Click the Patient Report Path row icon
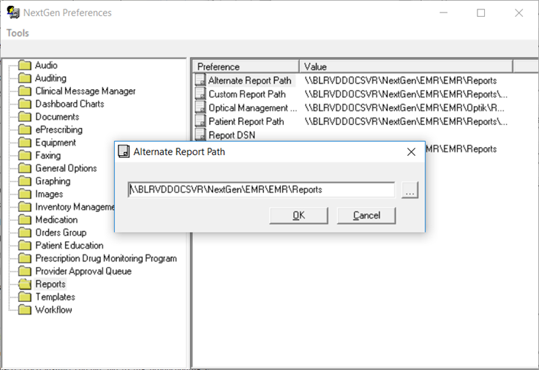Viewport: 539px width, 370px height. tap(200, 121)
